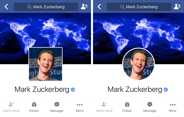The width and height of the screenshot is (184, 117).
Task: Click verified badge beside right name
Action: (x=166, y=90)
